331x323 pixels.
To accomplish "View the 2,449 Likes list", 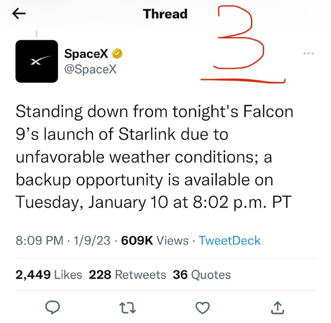I will coord(49,275).
